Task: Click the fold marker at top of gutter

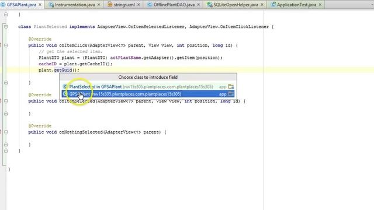Action: point(6,15)
